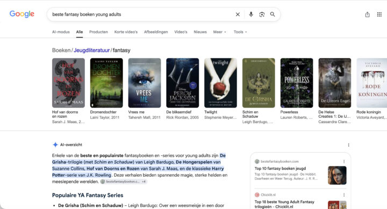Screen dimensions: 387x209
Task: Open the Afbeeldingen tab
Action: coord(156,32)
